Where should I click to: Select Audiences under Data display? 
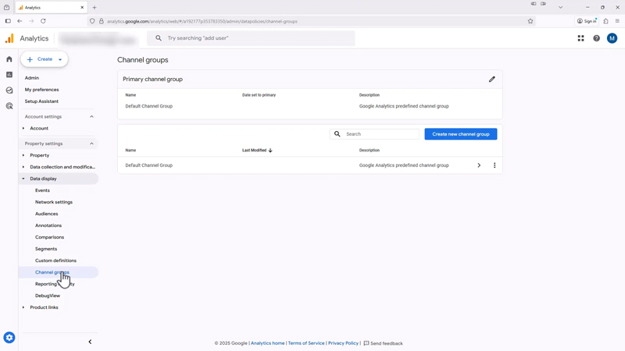46,214
